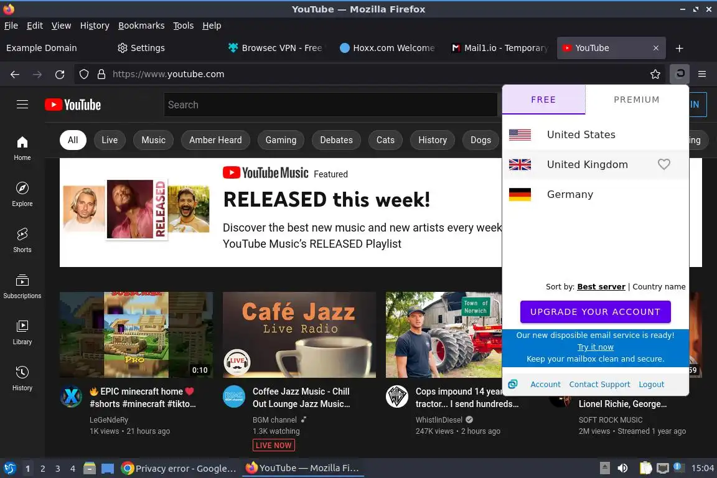The image size is (717, 478).
Task: Reload the current page
Action: pyautogui.click(x=60, y=74)
